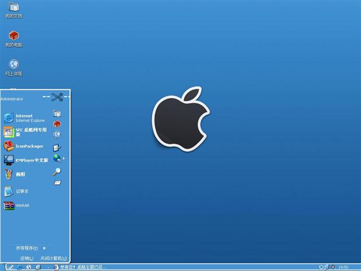
Task: Click the 注销(L) log off button
Action: click(27, 259)
